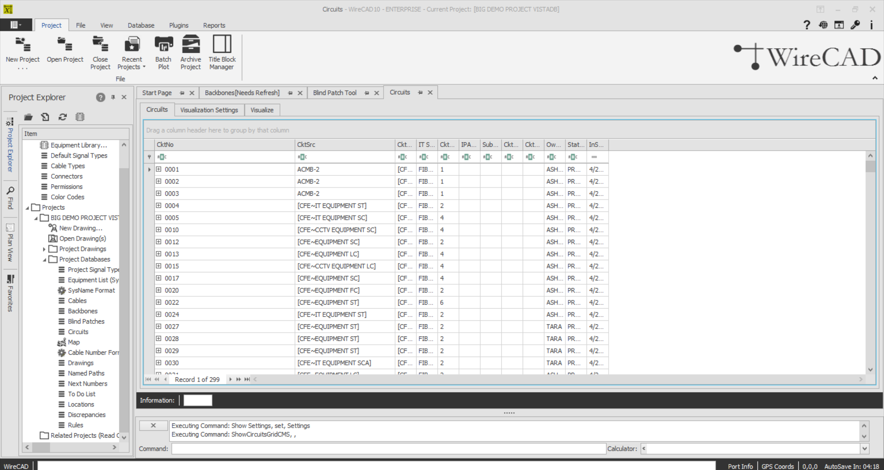This screenshot has width=884, height=470.
Task: Click the grid vertical scrollbar down arrow
Action: click(x=870, y=370)
